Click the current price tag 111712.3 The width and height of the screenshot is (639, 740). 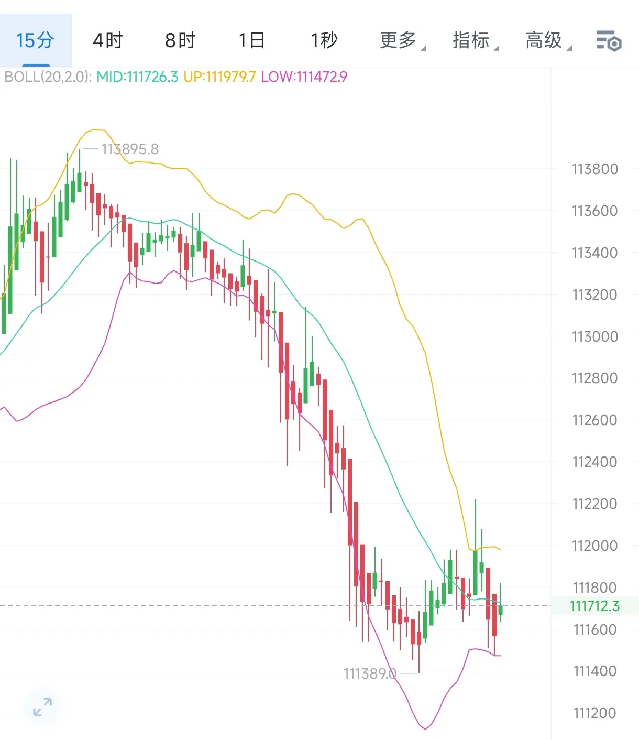pos(594,606)
